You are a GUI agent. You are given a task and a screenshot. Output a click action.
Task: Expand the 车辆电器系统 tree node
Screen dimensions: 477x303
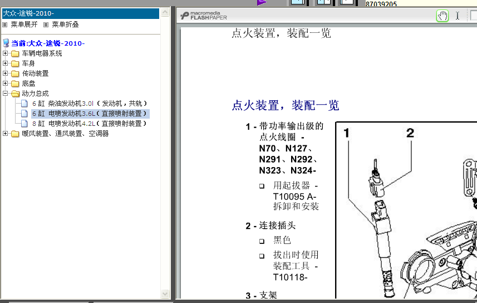tap(5, 53)
